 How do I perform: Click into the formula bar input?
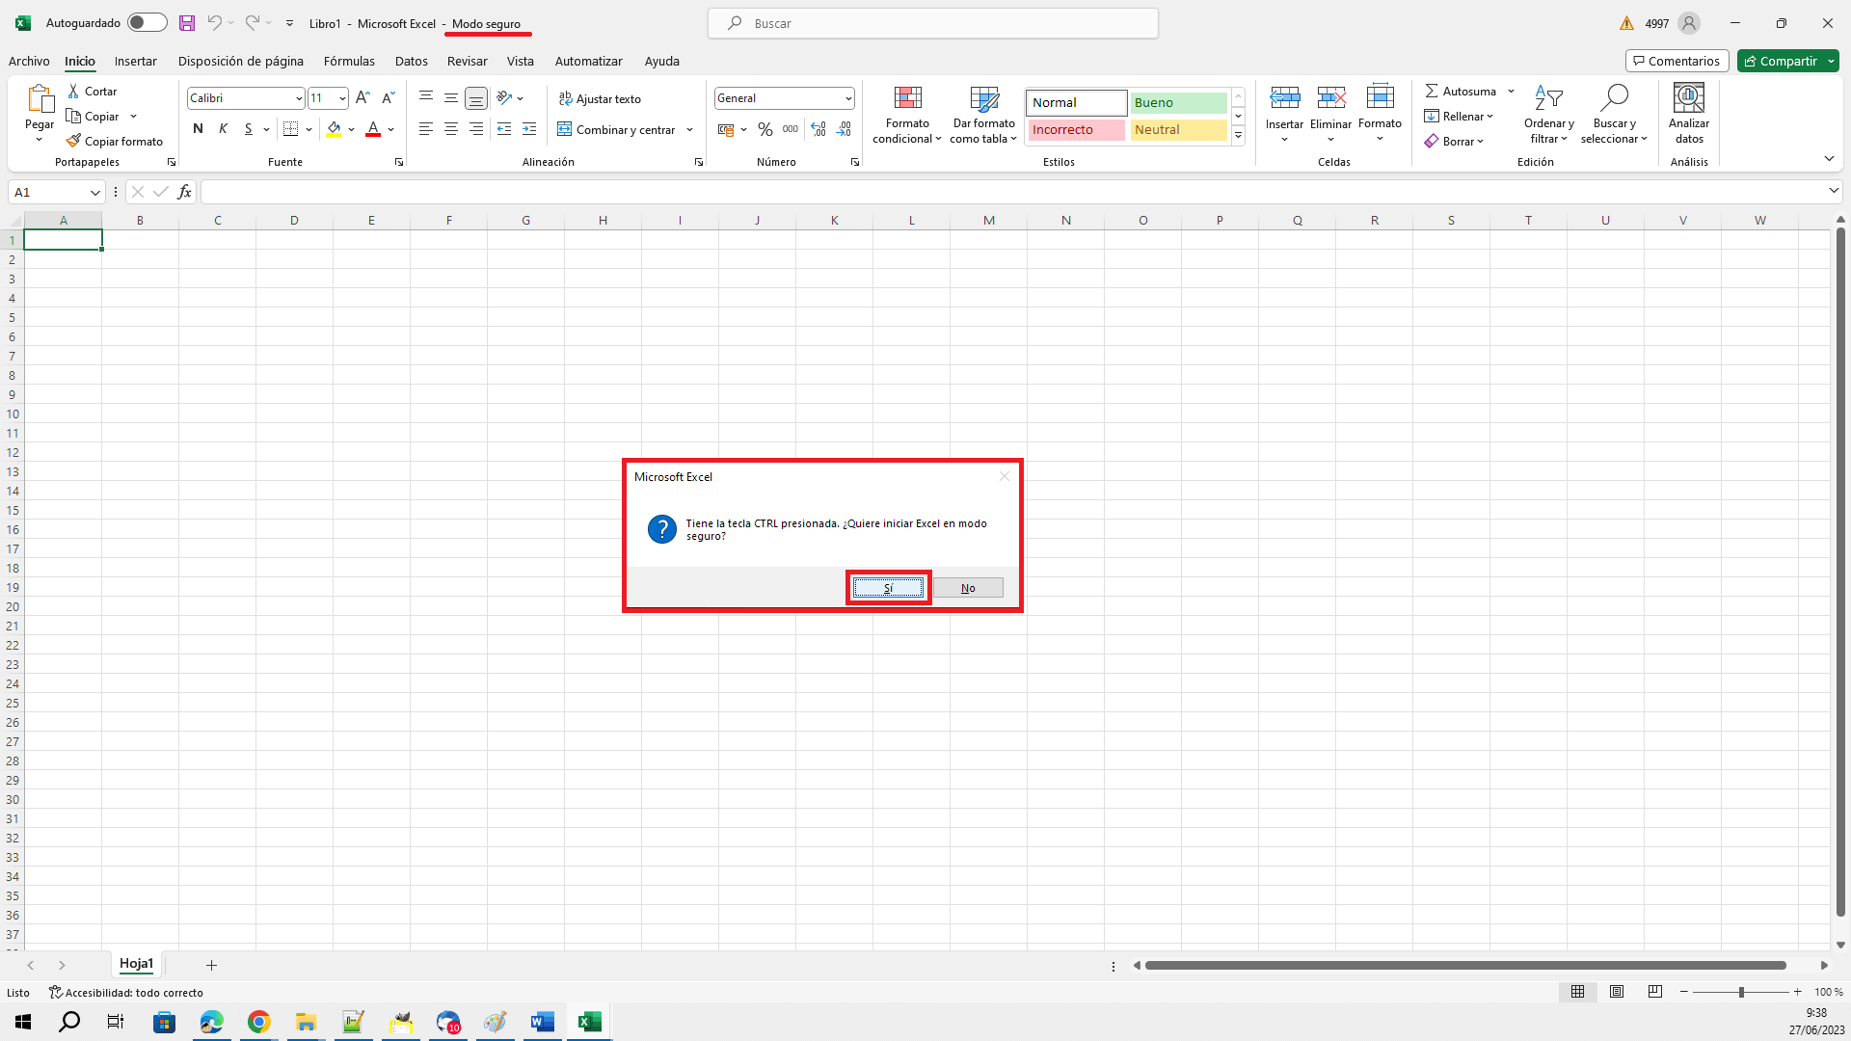tap(1012, 192)
